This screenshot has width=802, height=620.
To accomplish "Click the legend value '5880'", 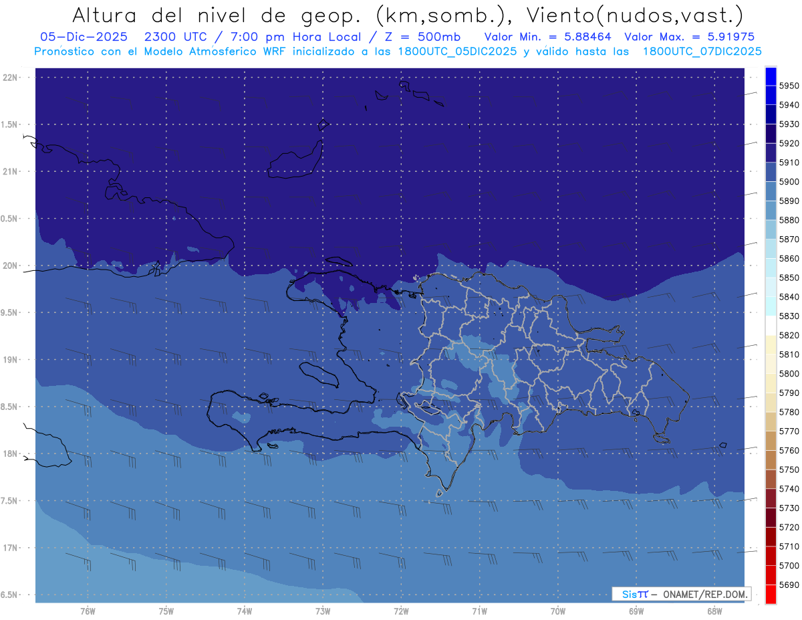I will pos(789,220).
